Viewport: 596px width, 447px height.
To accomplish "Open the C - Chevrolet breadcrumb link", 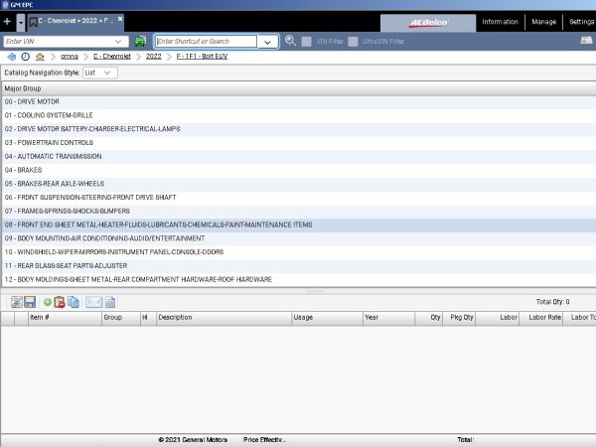I will point(112,57).
